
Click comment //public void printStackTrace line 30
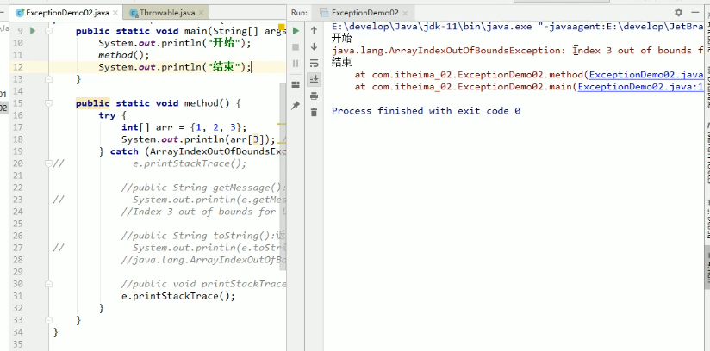[x=203, y=284]
